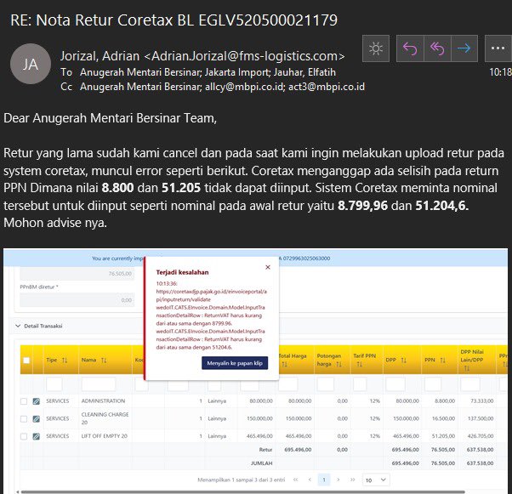Screen dimensions: 512x494
Task: Click the PPN value 51.205,00 in LIFT OFF row
Action: (x=443, y=436)
